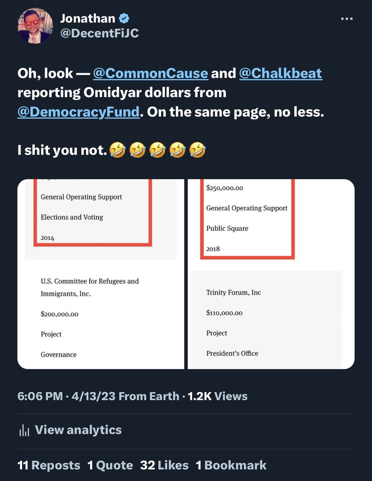Click the 6:06 PM timestamp
372x481 pixels.
tap(40, 396)
